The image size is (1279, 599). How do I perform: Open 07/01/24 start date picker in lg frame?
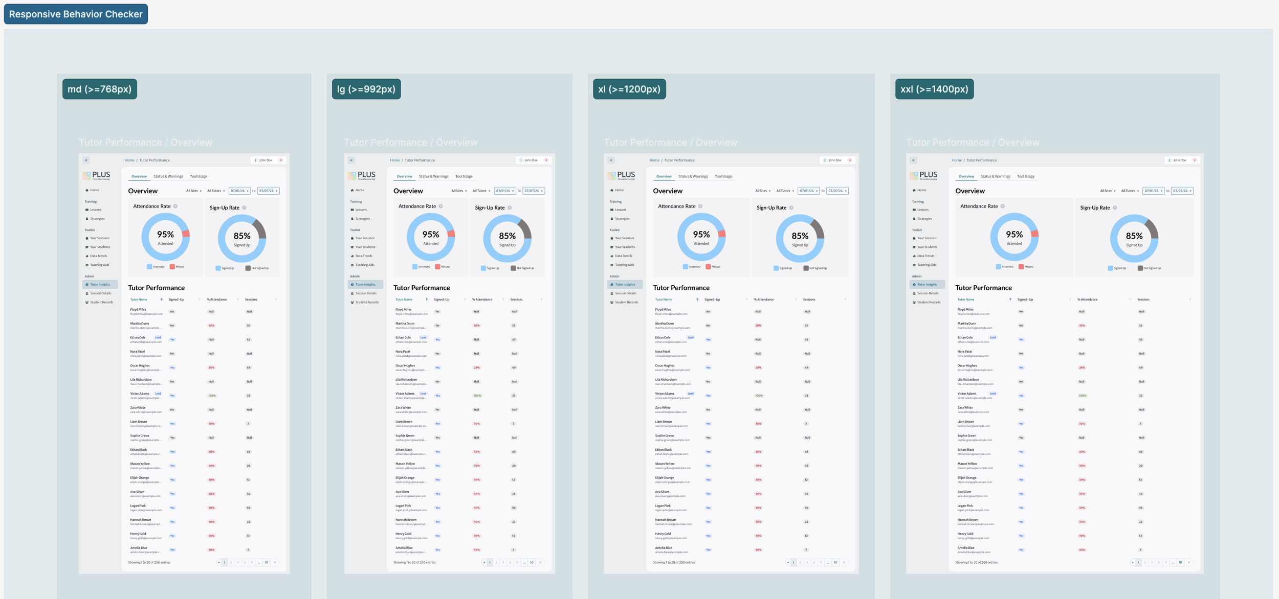point(504,191)
